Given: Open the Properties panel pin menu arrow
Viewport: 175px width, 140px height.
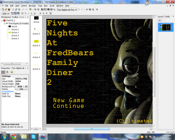Looking at the screenshot, I should [25, 68].
